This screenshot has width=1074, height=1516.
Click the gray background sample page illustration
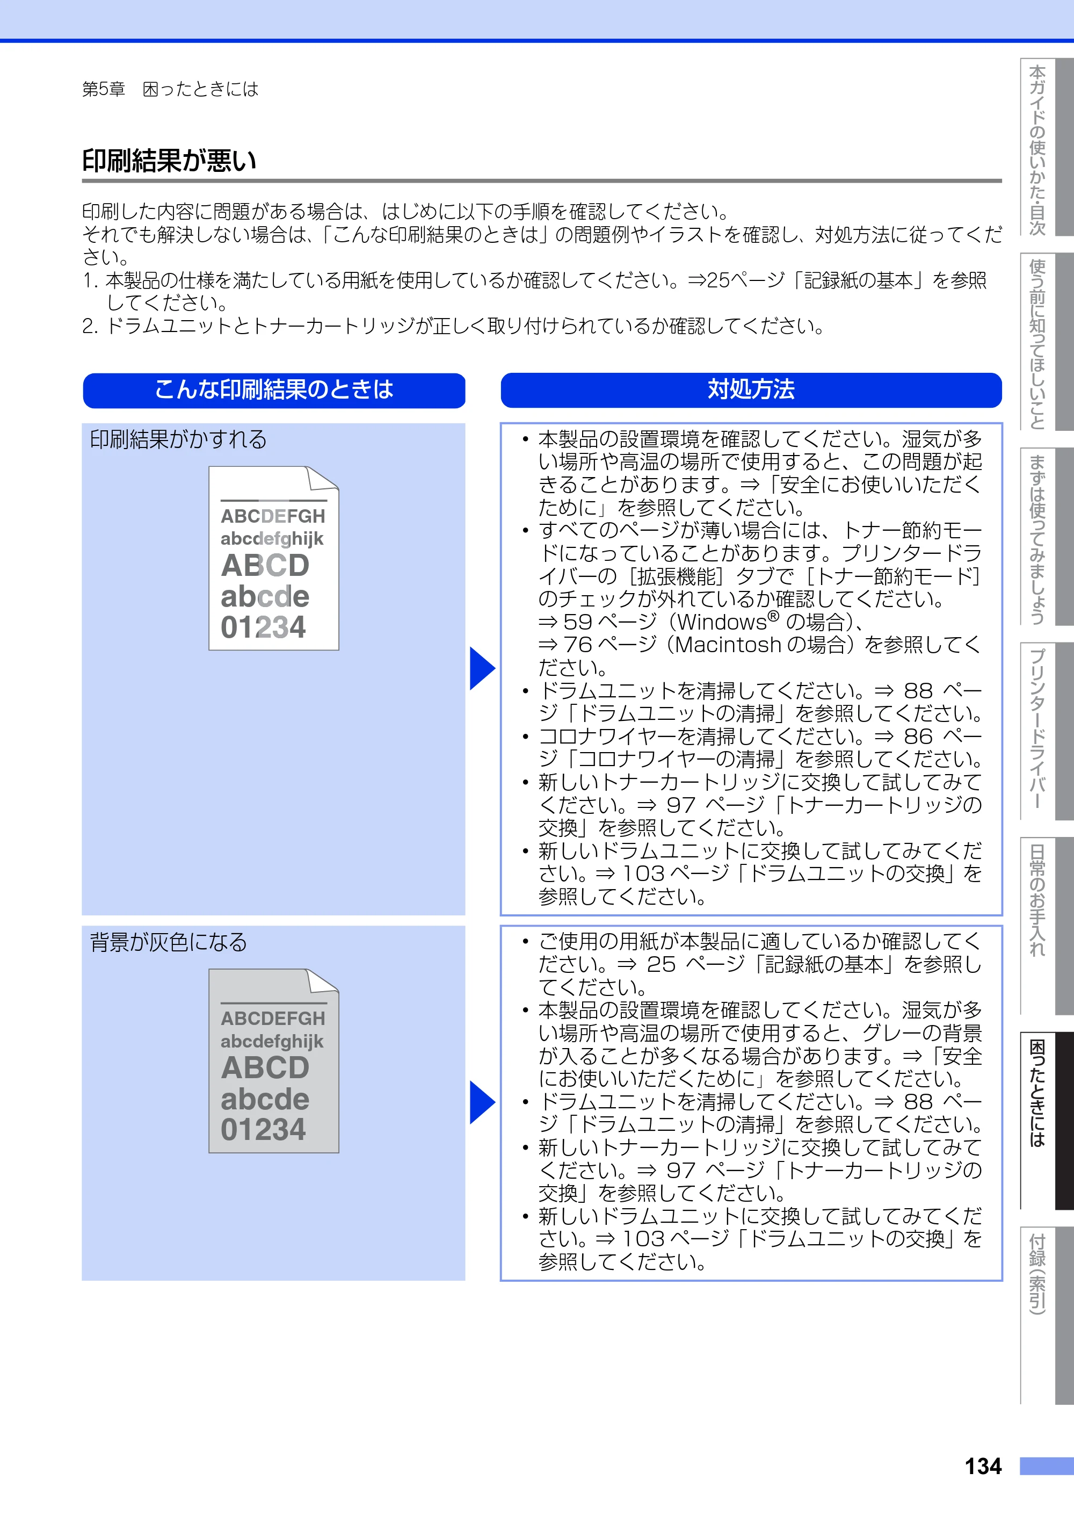[x=274, y=1061]
